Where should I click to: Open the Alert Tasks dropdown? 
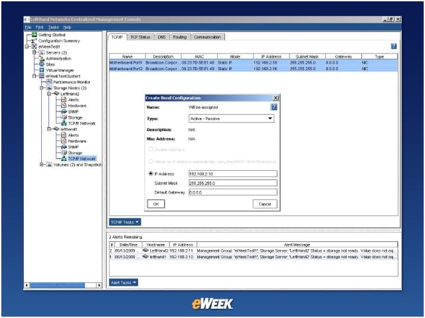point(124,283)
